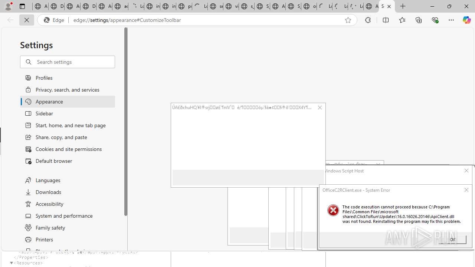The width and height of the screenshot is (475, 267).
Task: Click the address bar URL
Action: [x=127, y=20]
